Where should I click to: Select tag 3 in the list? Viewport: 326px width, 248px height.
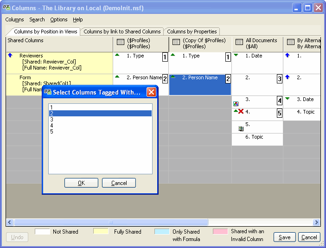(51, 120)
